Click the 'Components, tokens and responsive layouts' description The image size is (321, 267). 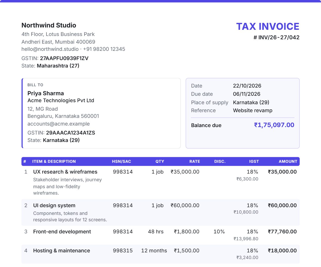(70, 216)
